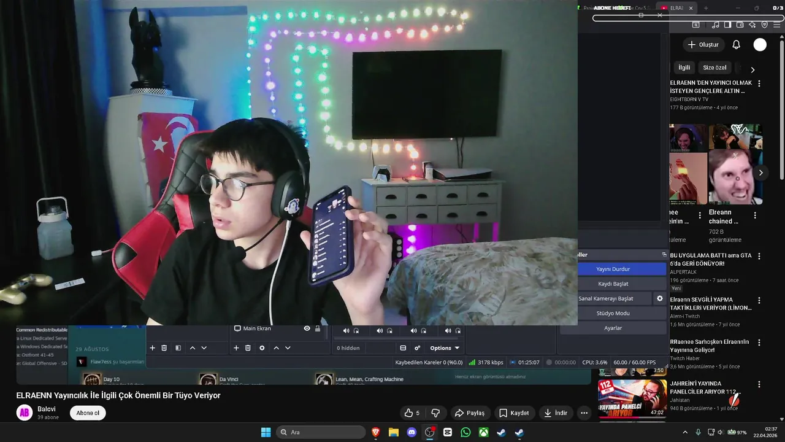Delete source using trash beside the gear icon

click(x=248, y=348)
